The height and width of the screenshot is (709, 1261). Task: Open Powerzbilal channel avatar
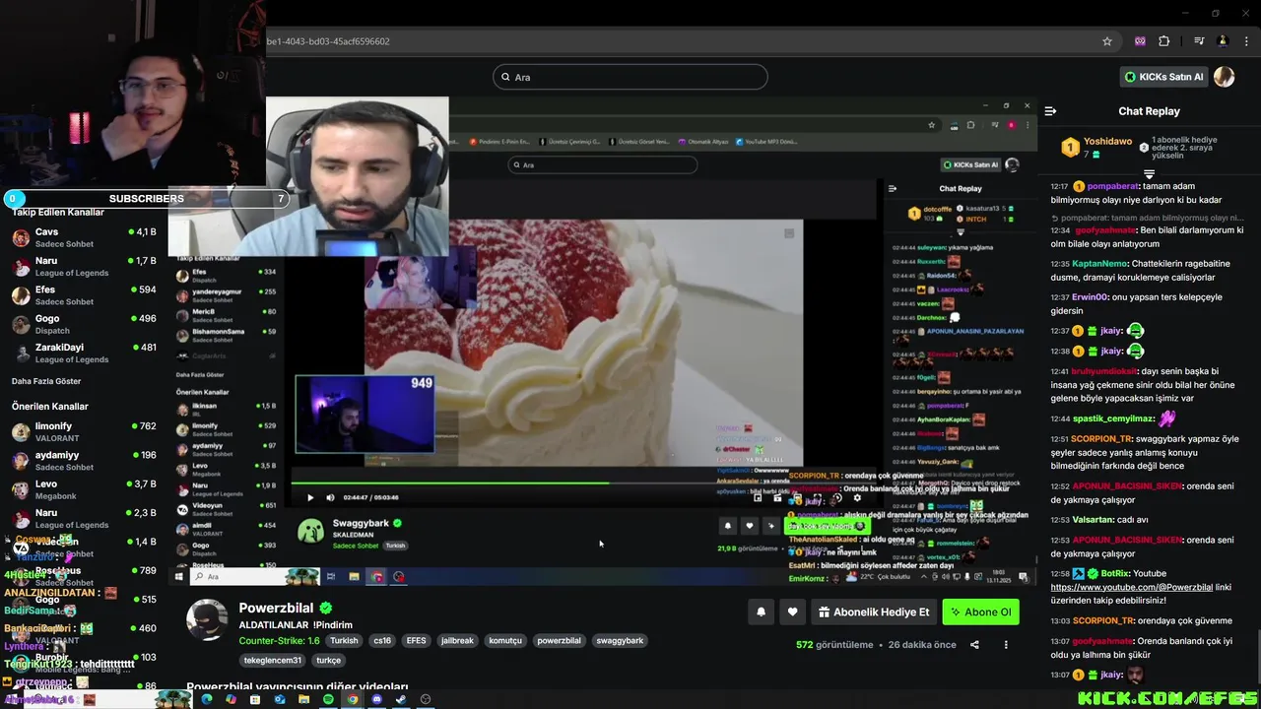pyautogui.click(x=207, y=619)
